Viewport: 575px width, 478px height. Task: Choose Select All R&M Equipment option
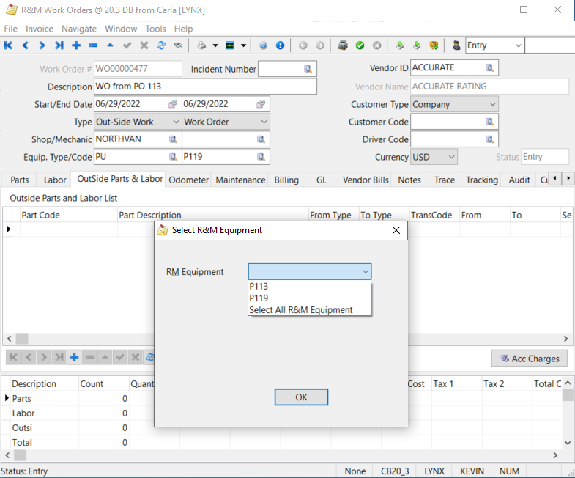point(300,310)
